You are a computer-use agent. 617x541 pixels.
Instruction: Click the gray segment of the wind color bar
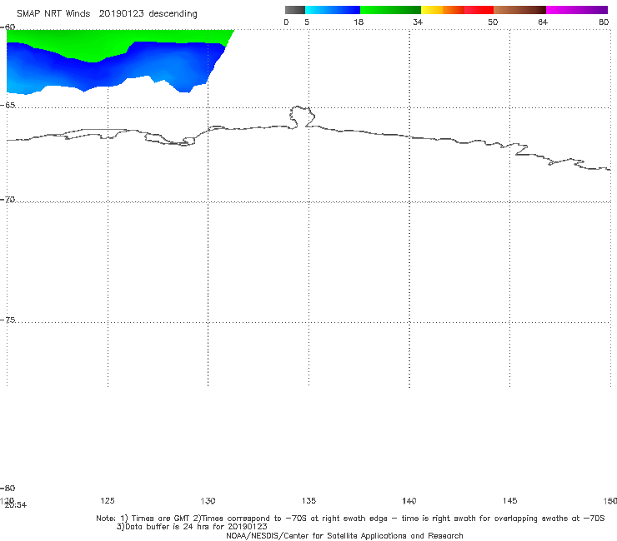click(x=295, y=10)
